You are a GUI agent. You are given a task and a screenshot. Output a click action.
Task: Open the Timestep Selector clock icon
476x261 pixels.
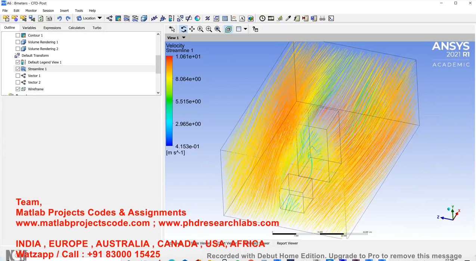pos(262,18)
